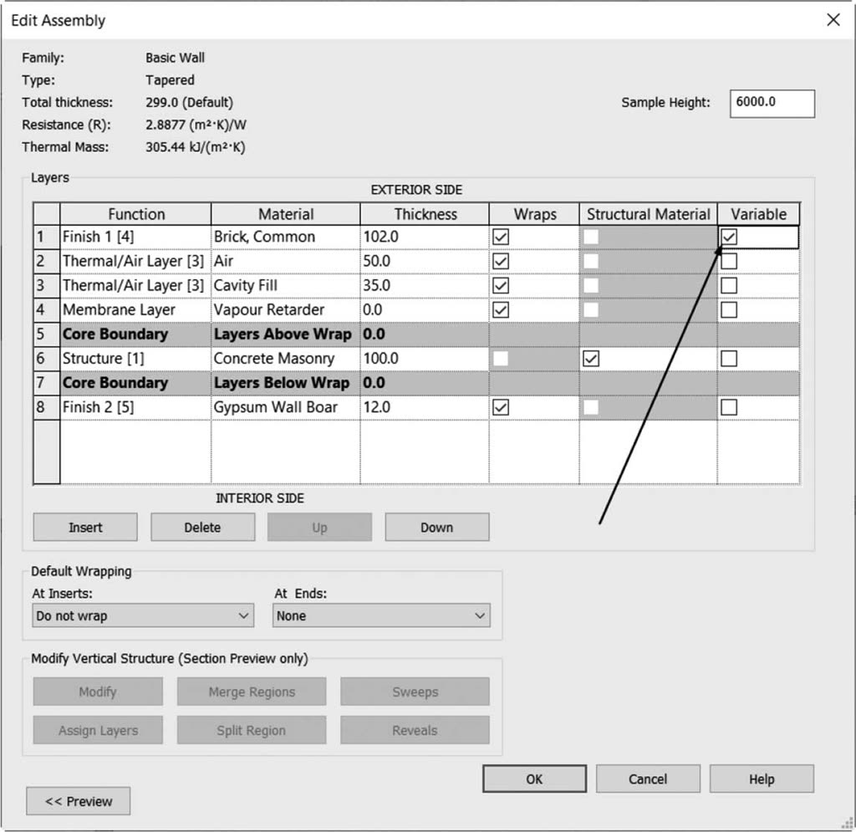Click the 35.0 thickness cell
Image resolution: width=856 pixels, height=832 pixels.
425,285
